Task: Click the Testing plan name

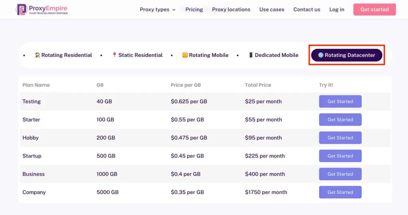Action: [31, 101]
